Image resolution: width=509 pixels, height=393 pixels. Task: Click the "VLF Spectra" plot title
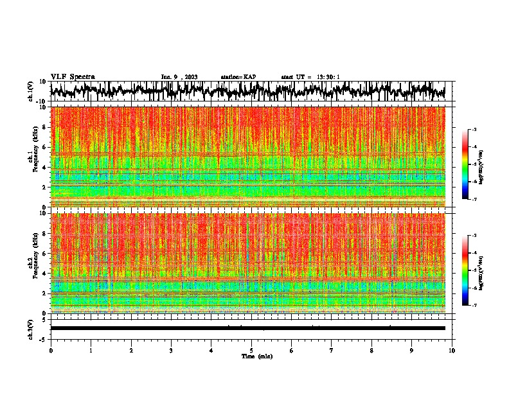(x=73, y=77)
